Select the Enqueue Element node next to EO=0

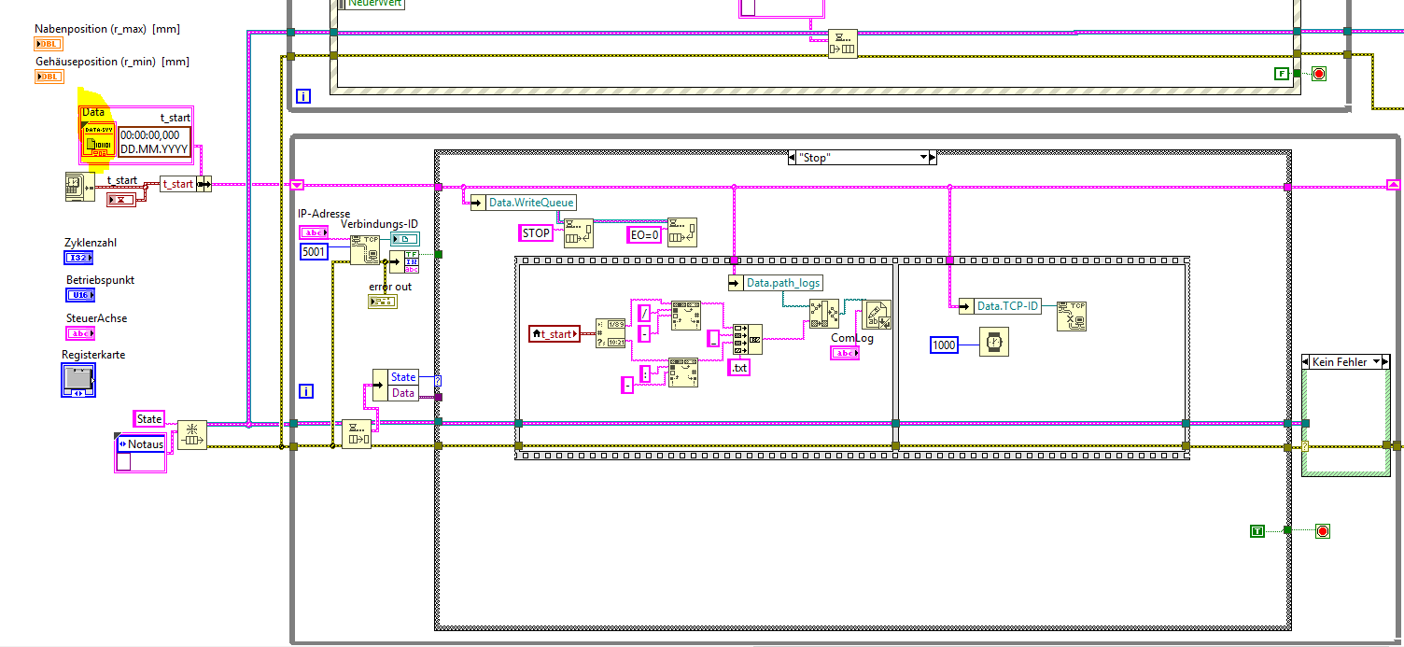[681, 232]
